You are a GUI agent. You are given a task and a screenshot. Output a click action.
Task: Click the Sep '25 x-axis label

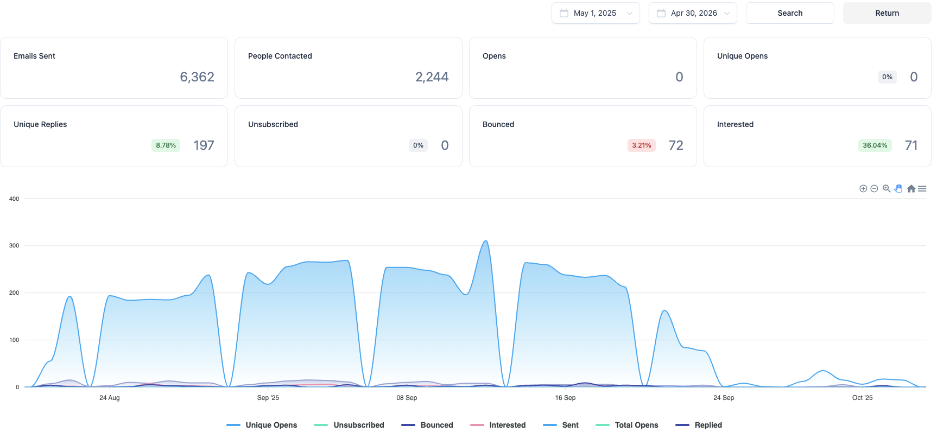[x=268, y=398]
